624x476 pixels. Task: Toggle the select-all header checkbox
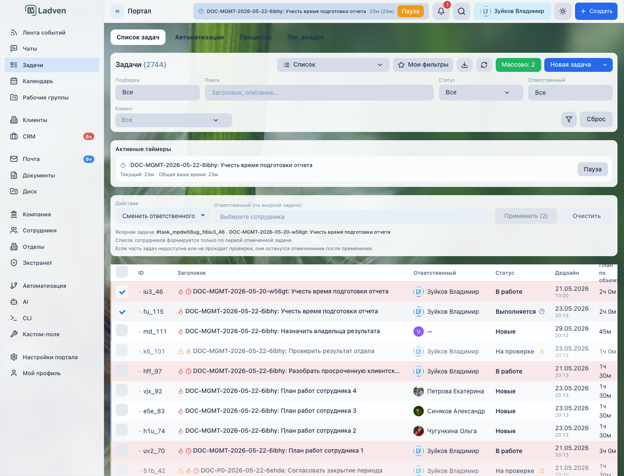point(122,272)
